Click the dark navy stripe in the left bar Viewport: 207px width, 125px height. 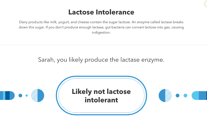click(7, 96)
